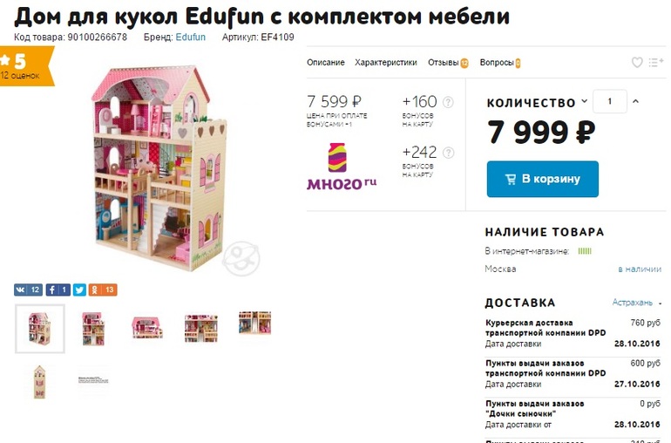Share the product on Facebook

[x=58, y=290]
